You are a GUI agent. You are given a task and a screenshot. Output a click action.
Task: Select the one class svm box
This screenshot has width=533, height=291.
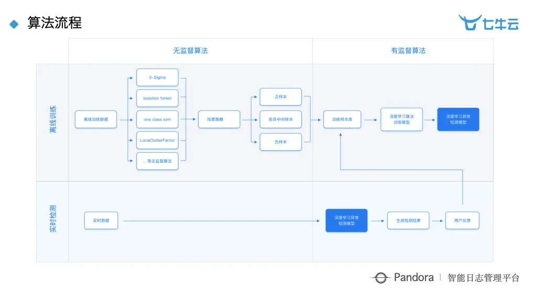click(157, 119)
